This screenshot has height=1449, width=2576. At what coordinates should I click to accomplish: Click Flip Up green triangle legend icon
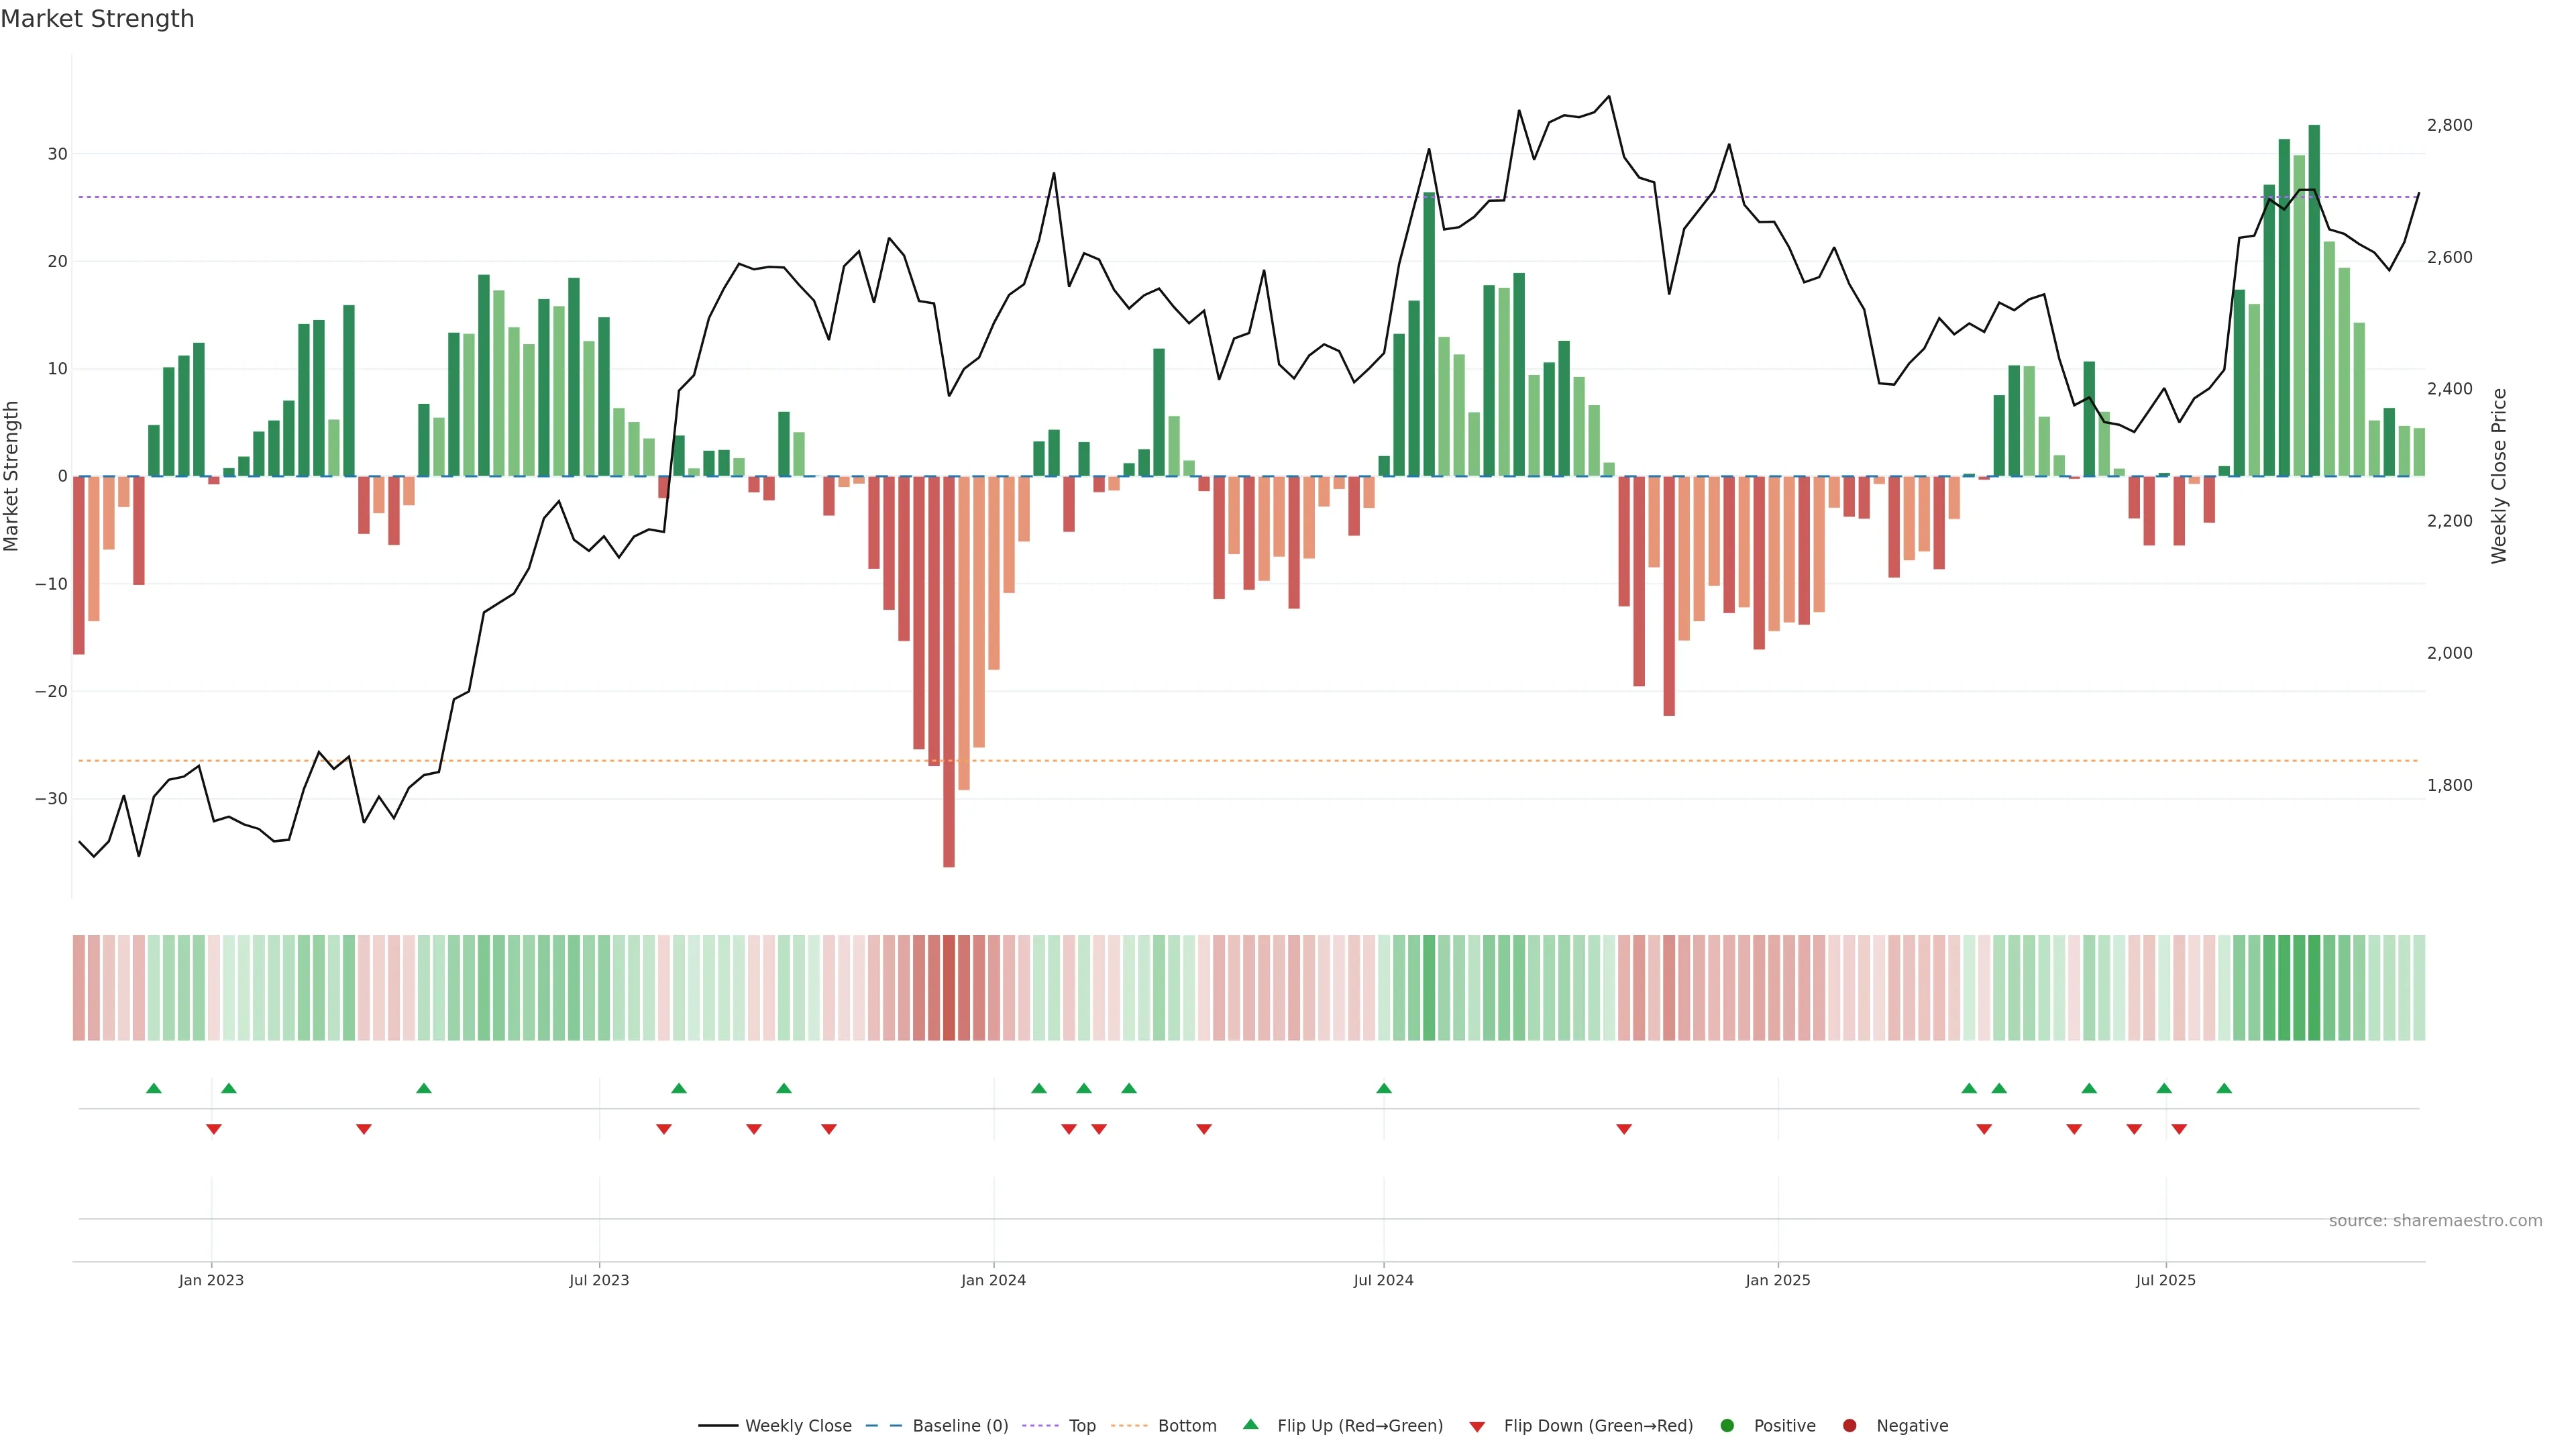point(1250,1425)
